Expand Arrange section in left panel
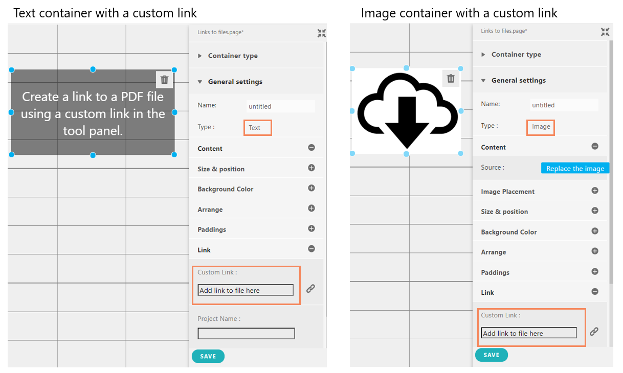Viewport: 623px width, 373px height. coord(311,208)
